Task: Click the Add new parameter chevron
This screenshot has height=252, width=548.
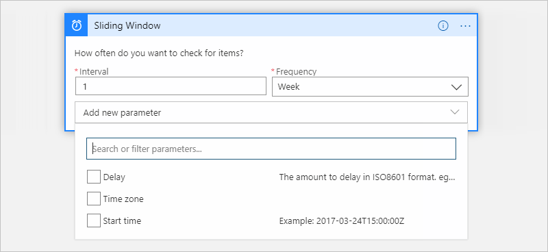Action: (455, 112)
